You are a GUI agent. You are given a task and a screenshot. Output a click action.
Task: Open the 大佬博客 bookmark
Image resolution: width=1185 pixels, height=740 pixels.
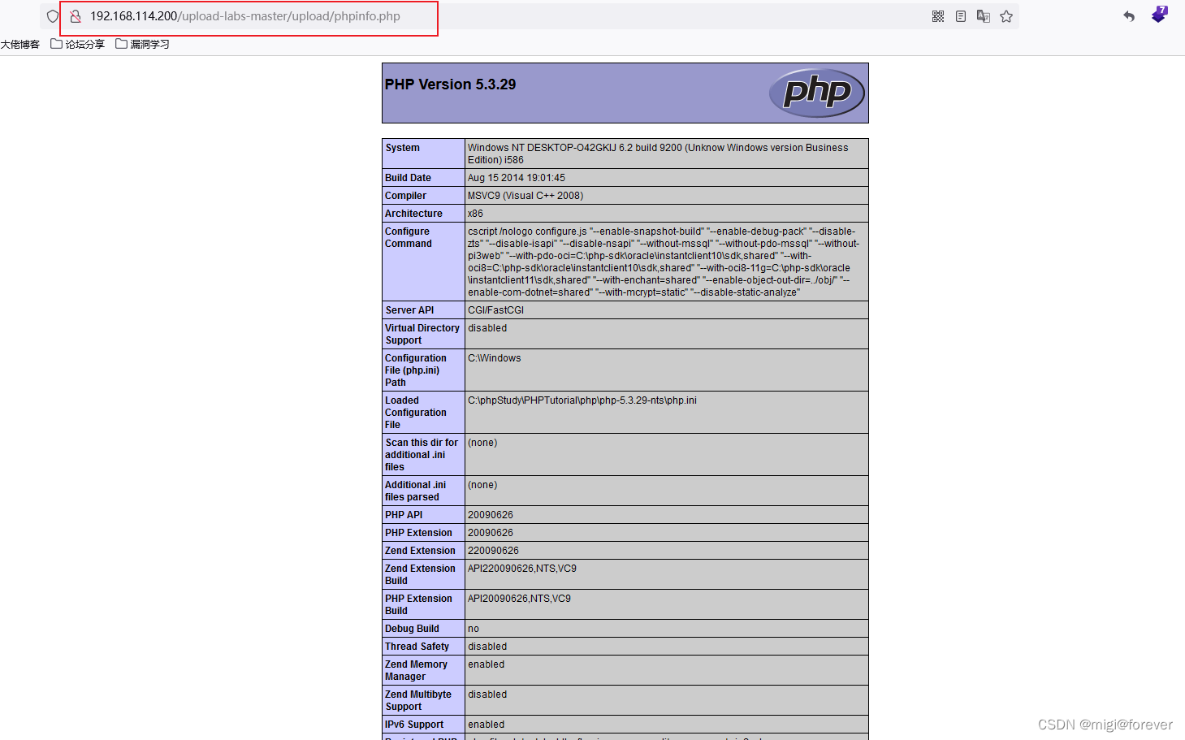click(x=20, y=45)
